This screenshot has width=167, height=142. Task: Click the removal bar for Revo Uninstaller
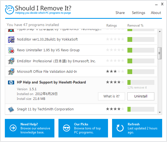(x=141, y=50)
